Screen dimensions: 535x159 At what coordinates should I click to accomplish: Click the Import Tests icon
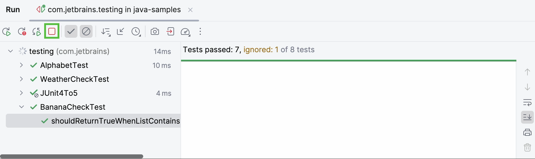170,31
